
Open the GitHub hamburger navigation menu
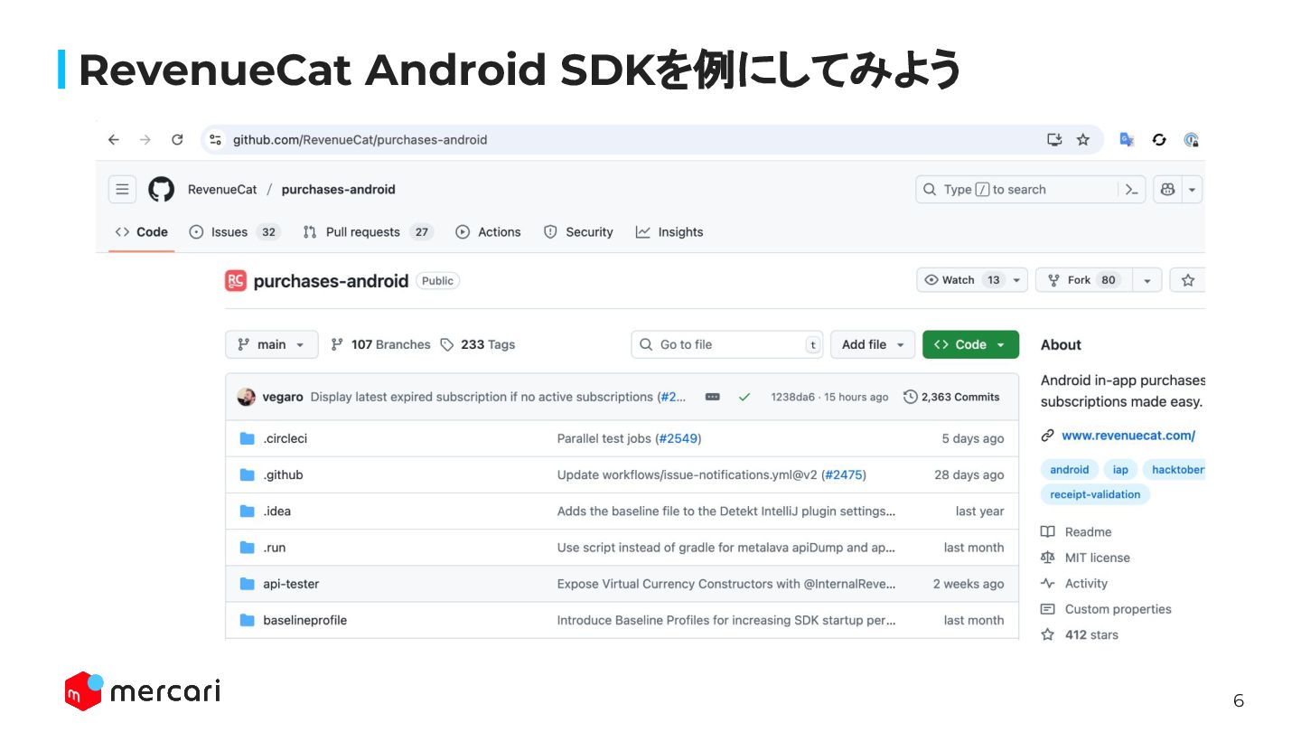point(122,189)
